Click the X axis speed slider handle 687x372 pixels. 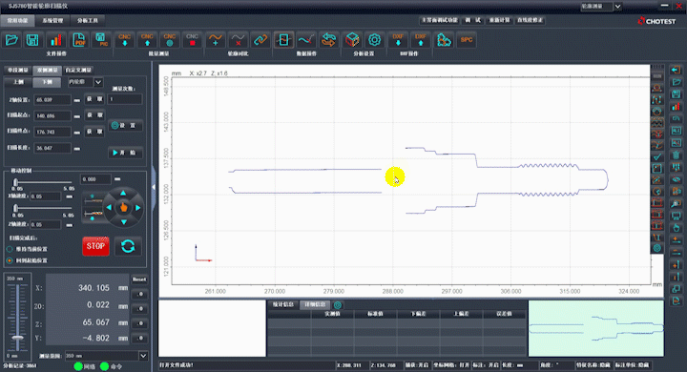16,182
